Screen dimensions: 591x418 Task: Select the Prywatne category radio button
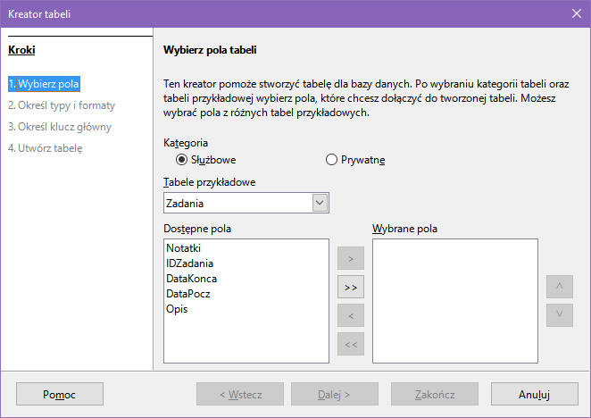pyautogui.click(x=332, y=160)
